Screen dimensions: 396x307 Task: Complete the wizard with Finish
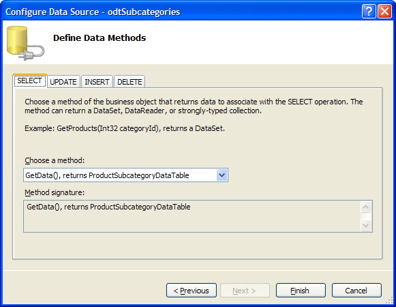[301, 291]
